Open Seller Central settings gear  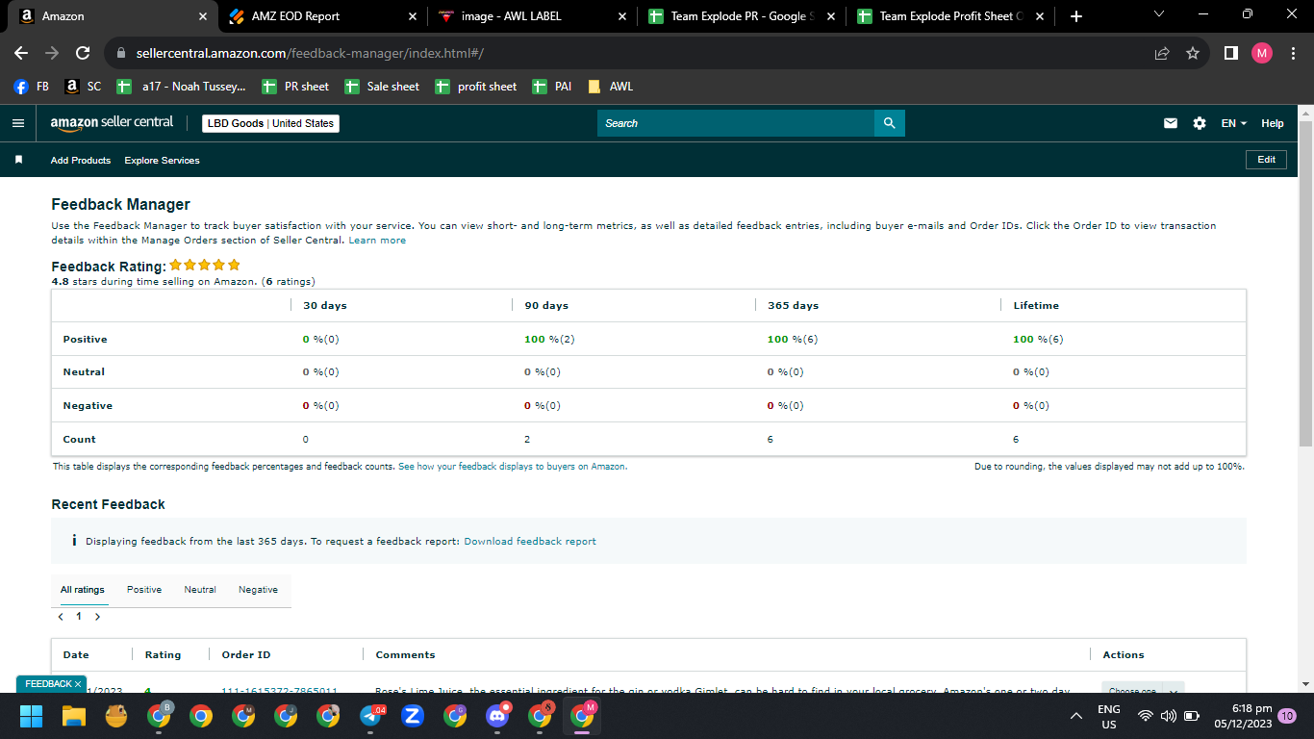pos(1200,123)
